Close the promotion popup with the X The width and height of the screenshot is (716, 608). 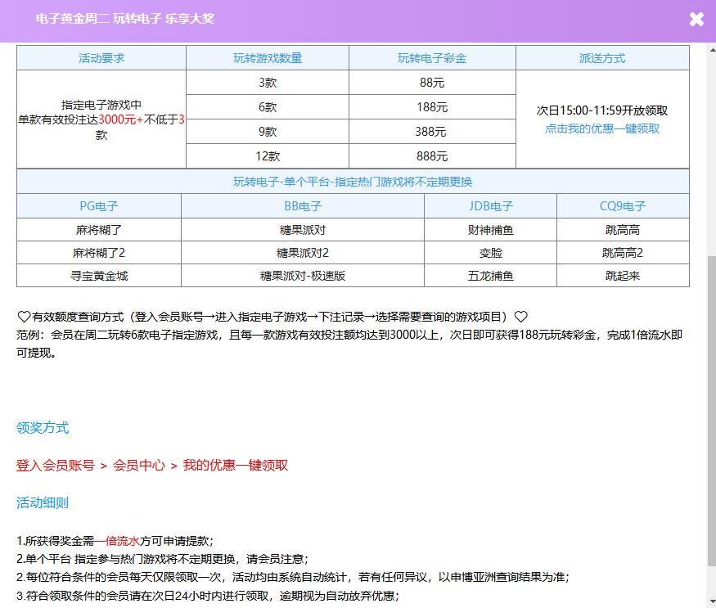coord(696,20)
